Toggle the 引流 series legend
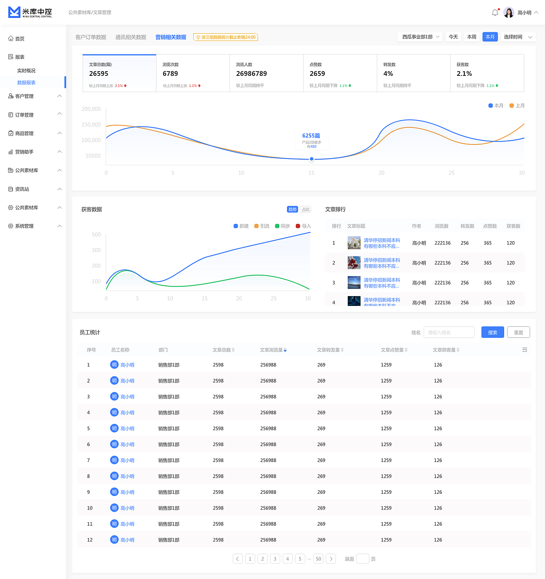The image size is (545, 579). (x=262, y=226)
